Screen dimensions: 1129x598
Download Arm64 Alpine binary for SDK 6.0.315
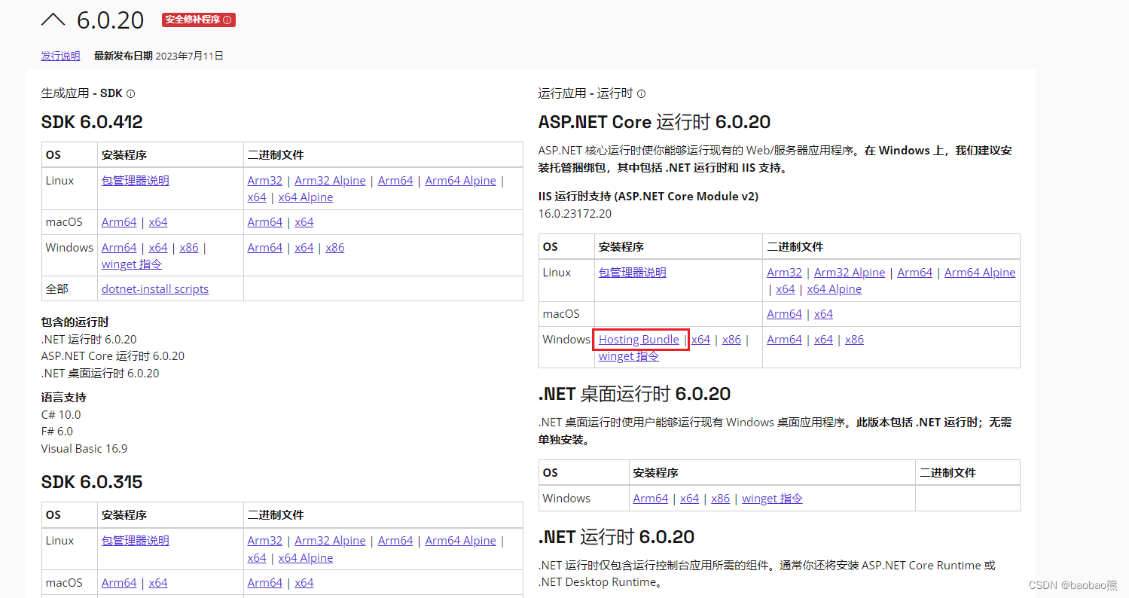coord(461,541)
